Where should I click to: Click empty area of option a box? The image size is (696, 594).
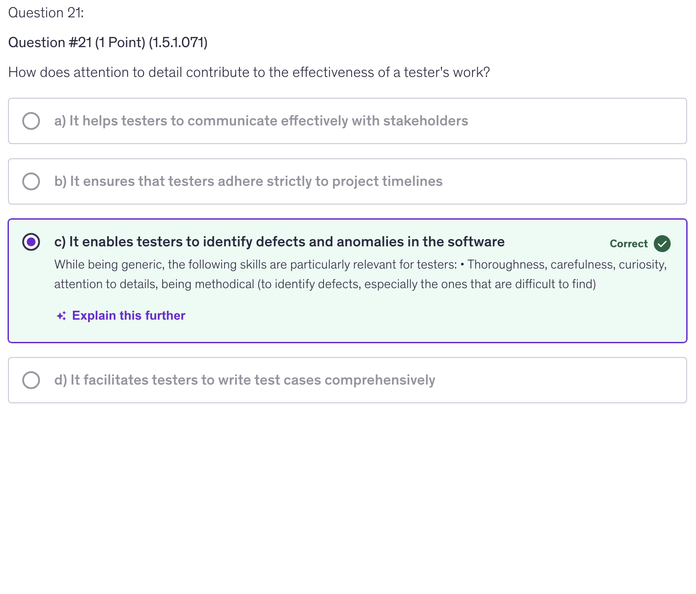pyautogui.click(x=578, y=121)
